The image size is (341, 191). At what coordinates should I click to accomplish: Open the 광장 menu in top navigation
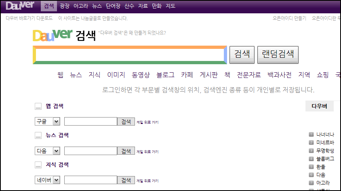click(64, 6)
